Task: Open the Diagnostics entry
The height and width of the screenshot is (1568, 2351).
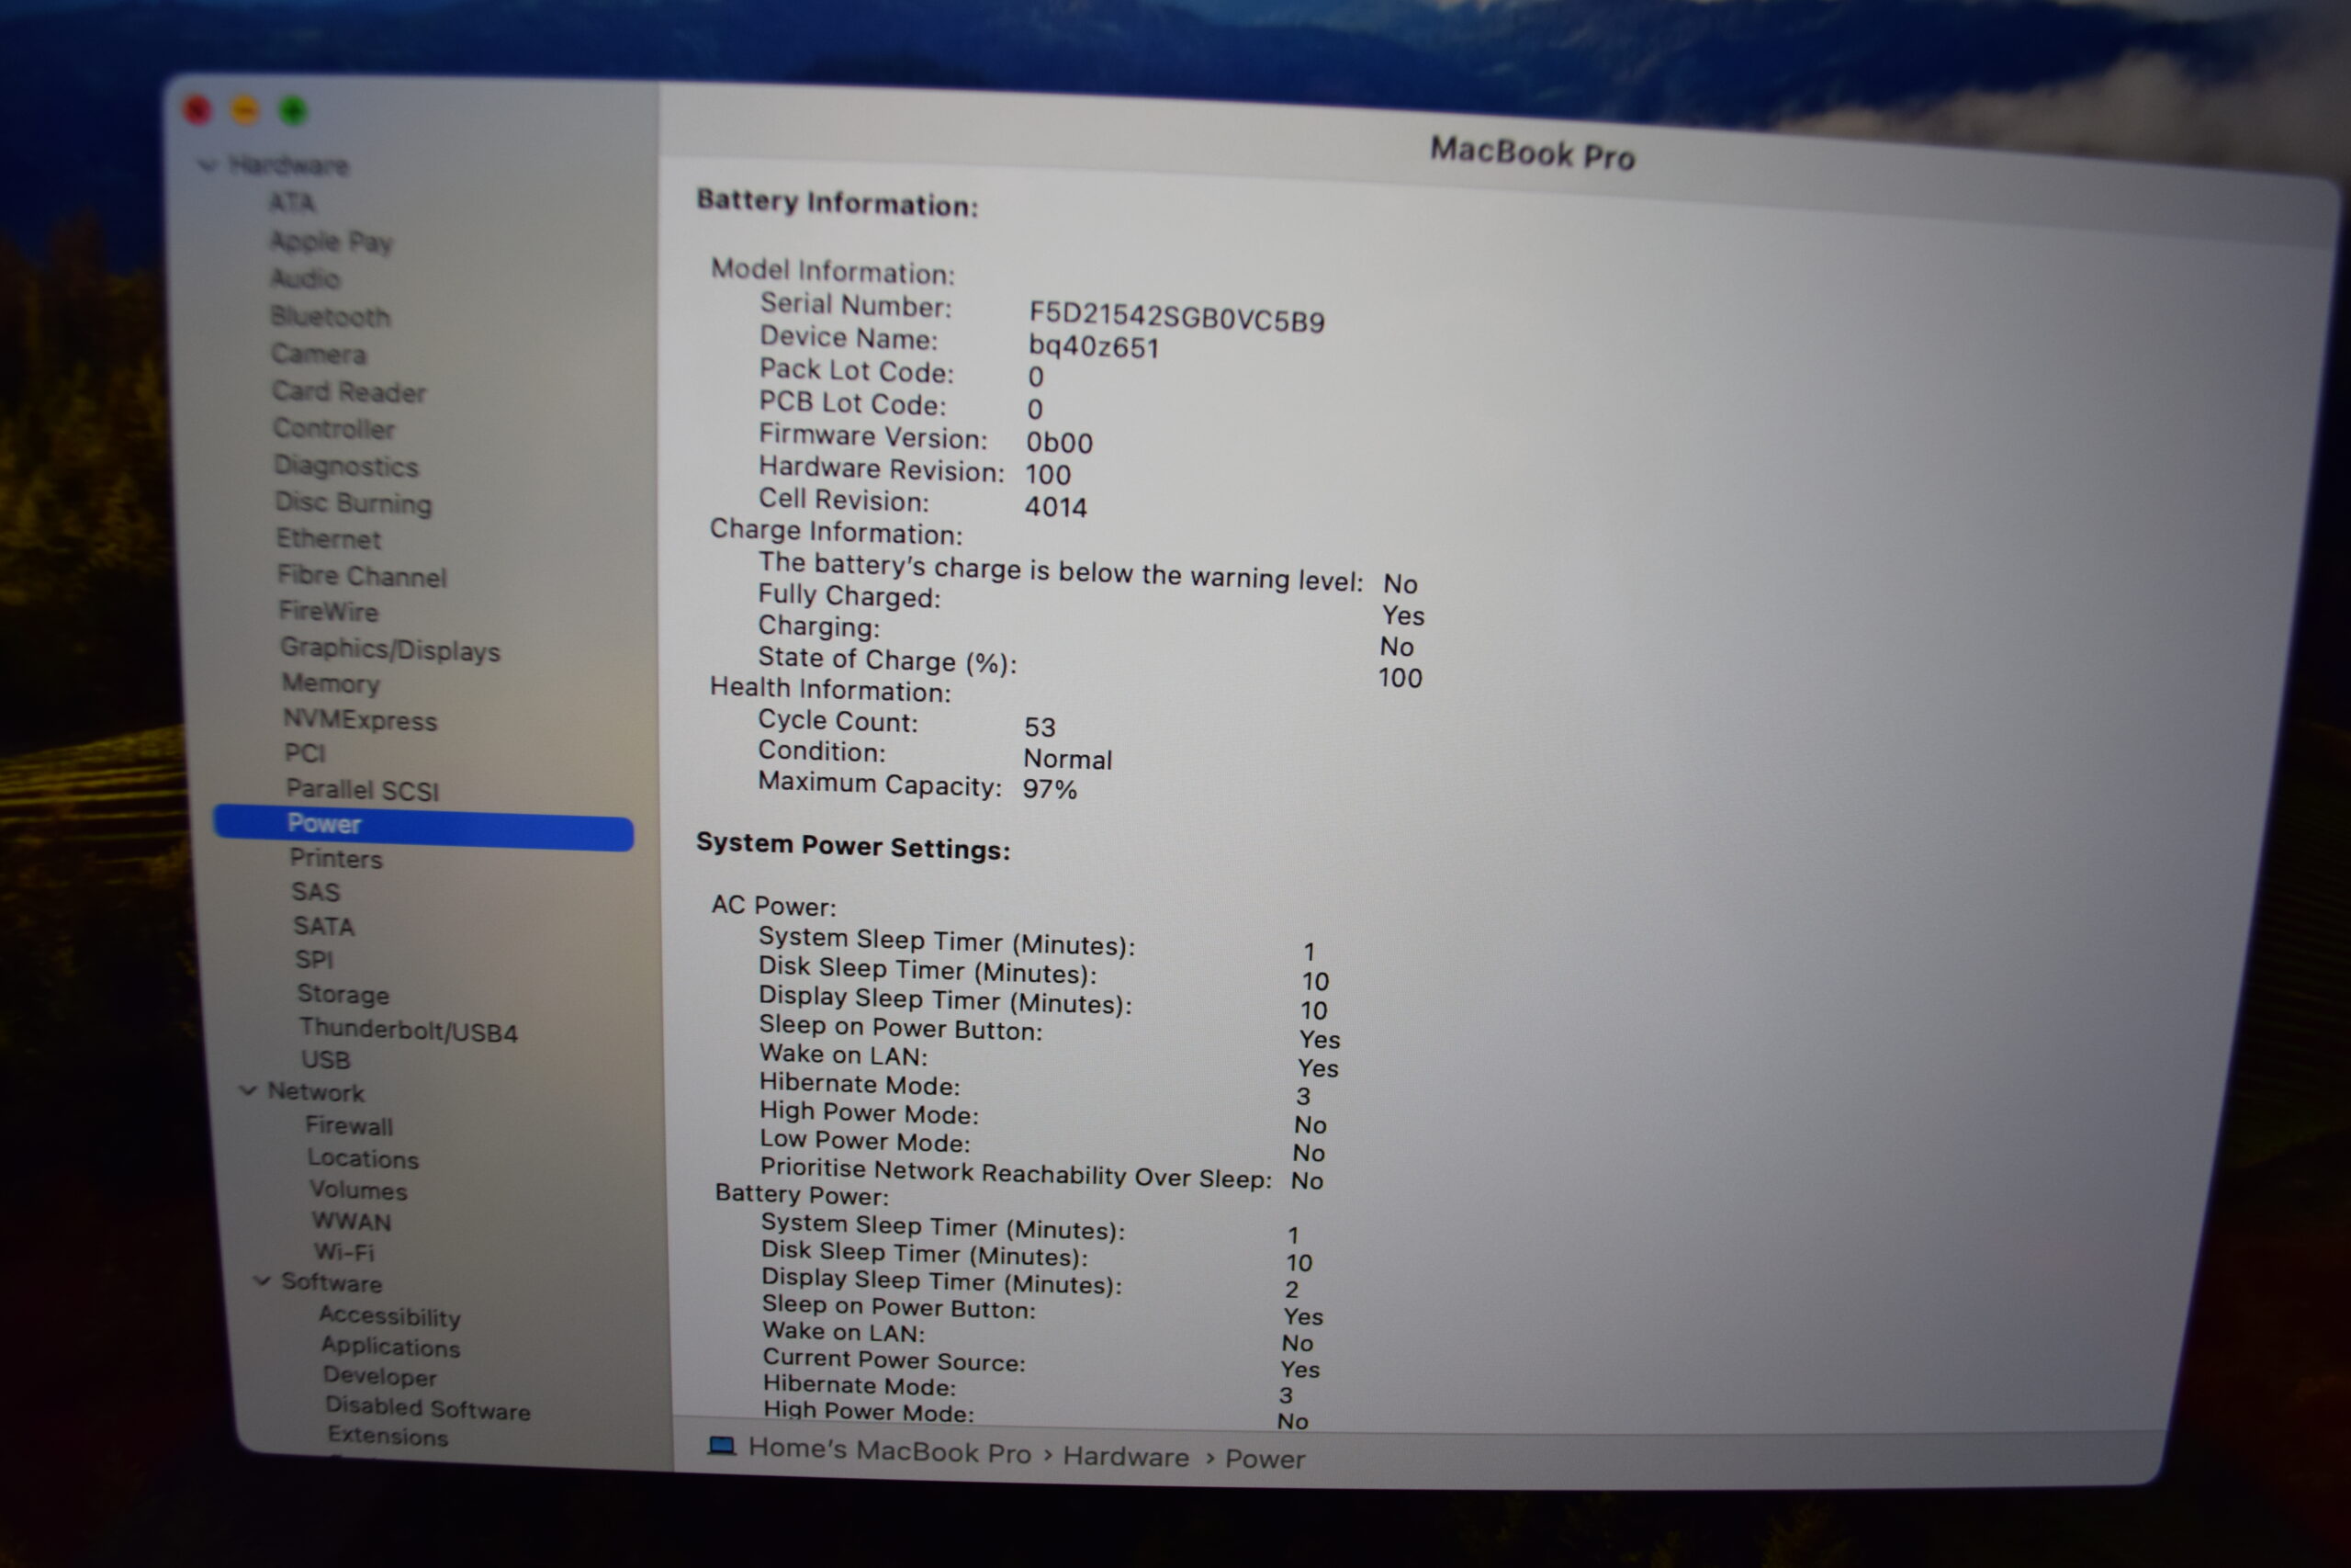Action: pos(347,465)
